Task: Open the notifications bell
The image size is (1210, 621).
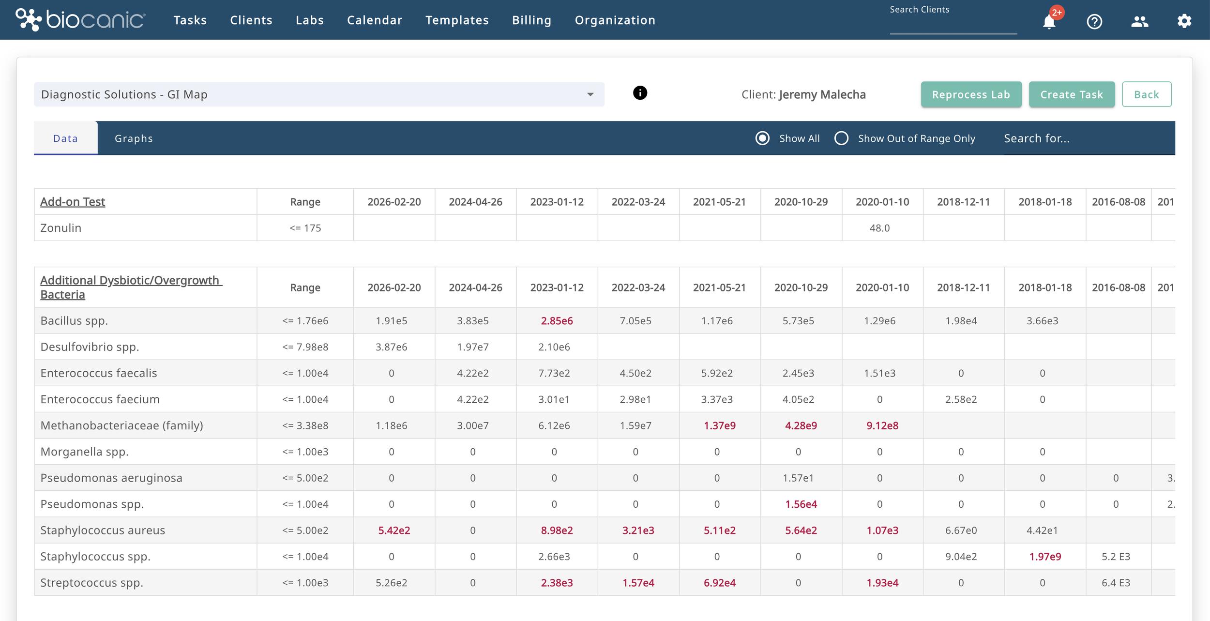Action: click(x=1049, y=21)
